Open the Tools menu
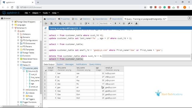This screenshot has height=108, width=192. click(46, 13)
